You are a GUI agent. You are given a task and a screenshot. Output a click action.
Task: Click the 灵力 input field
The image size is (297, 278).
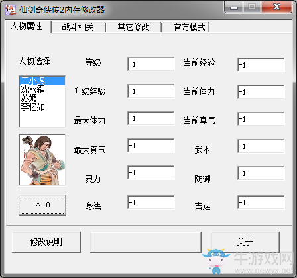(x=150, y=173)
